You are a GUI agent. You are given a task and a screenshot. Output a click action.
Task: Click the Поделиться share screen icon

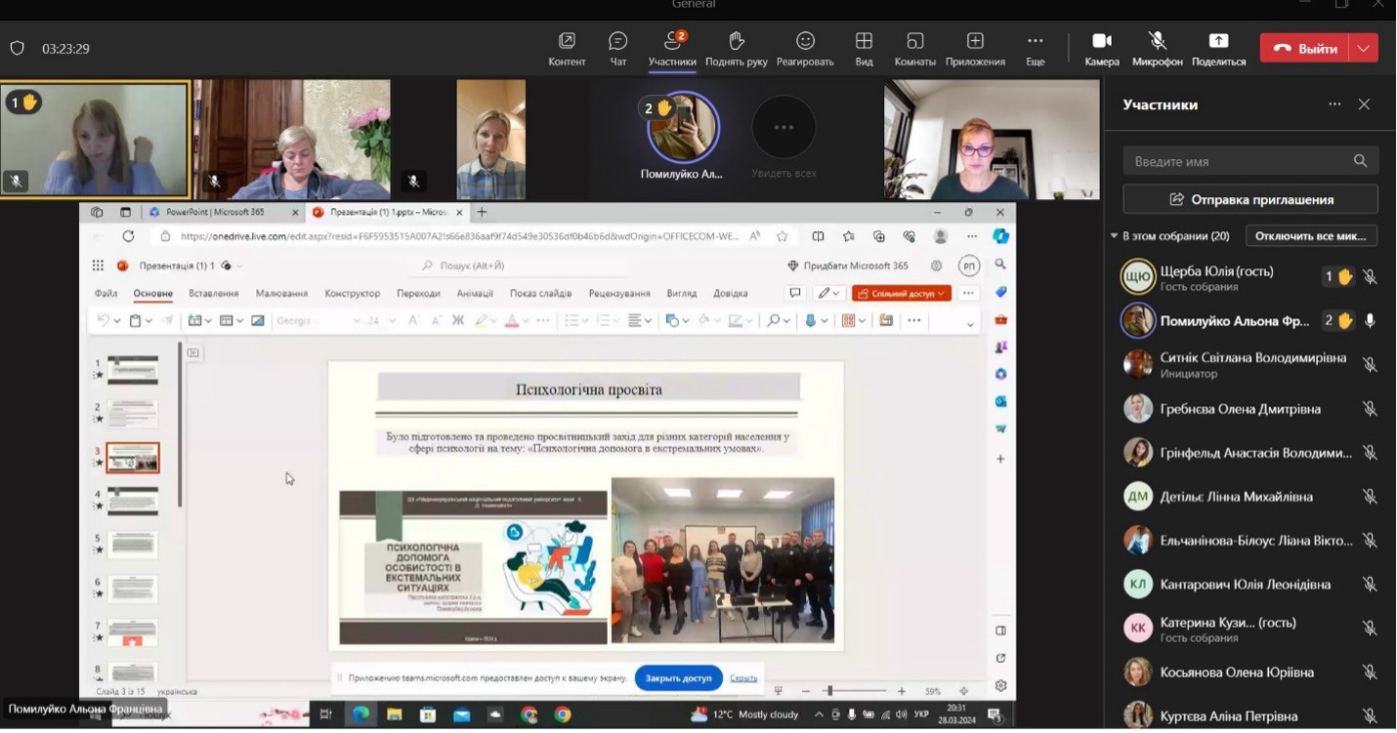(x=1218, y=41)
